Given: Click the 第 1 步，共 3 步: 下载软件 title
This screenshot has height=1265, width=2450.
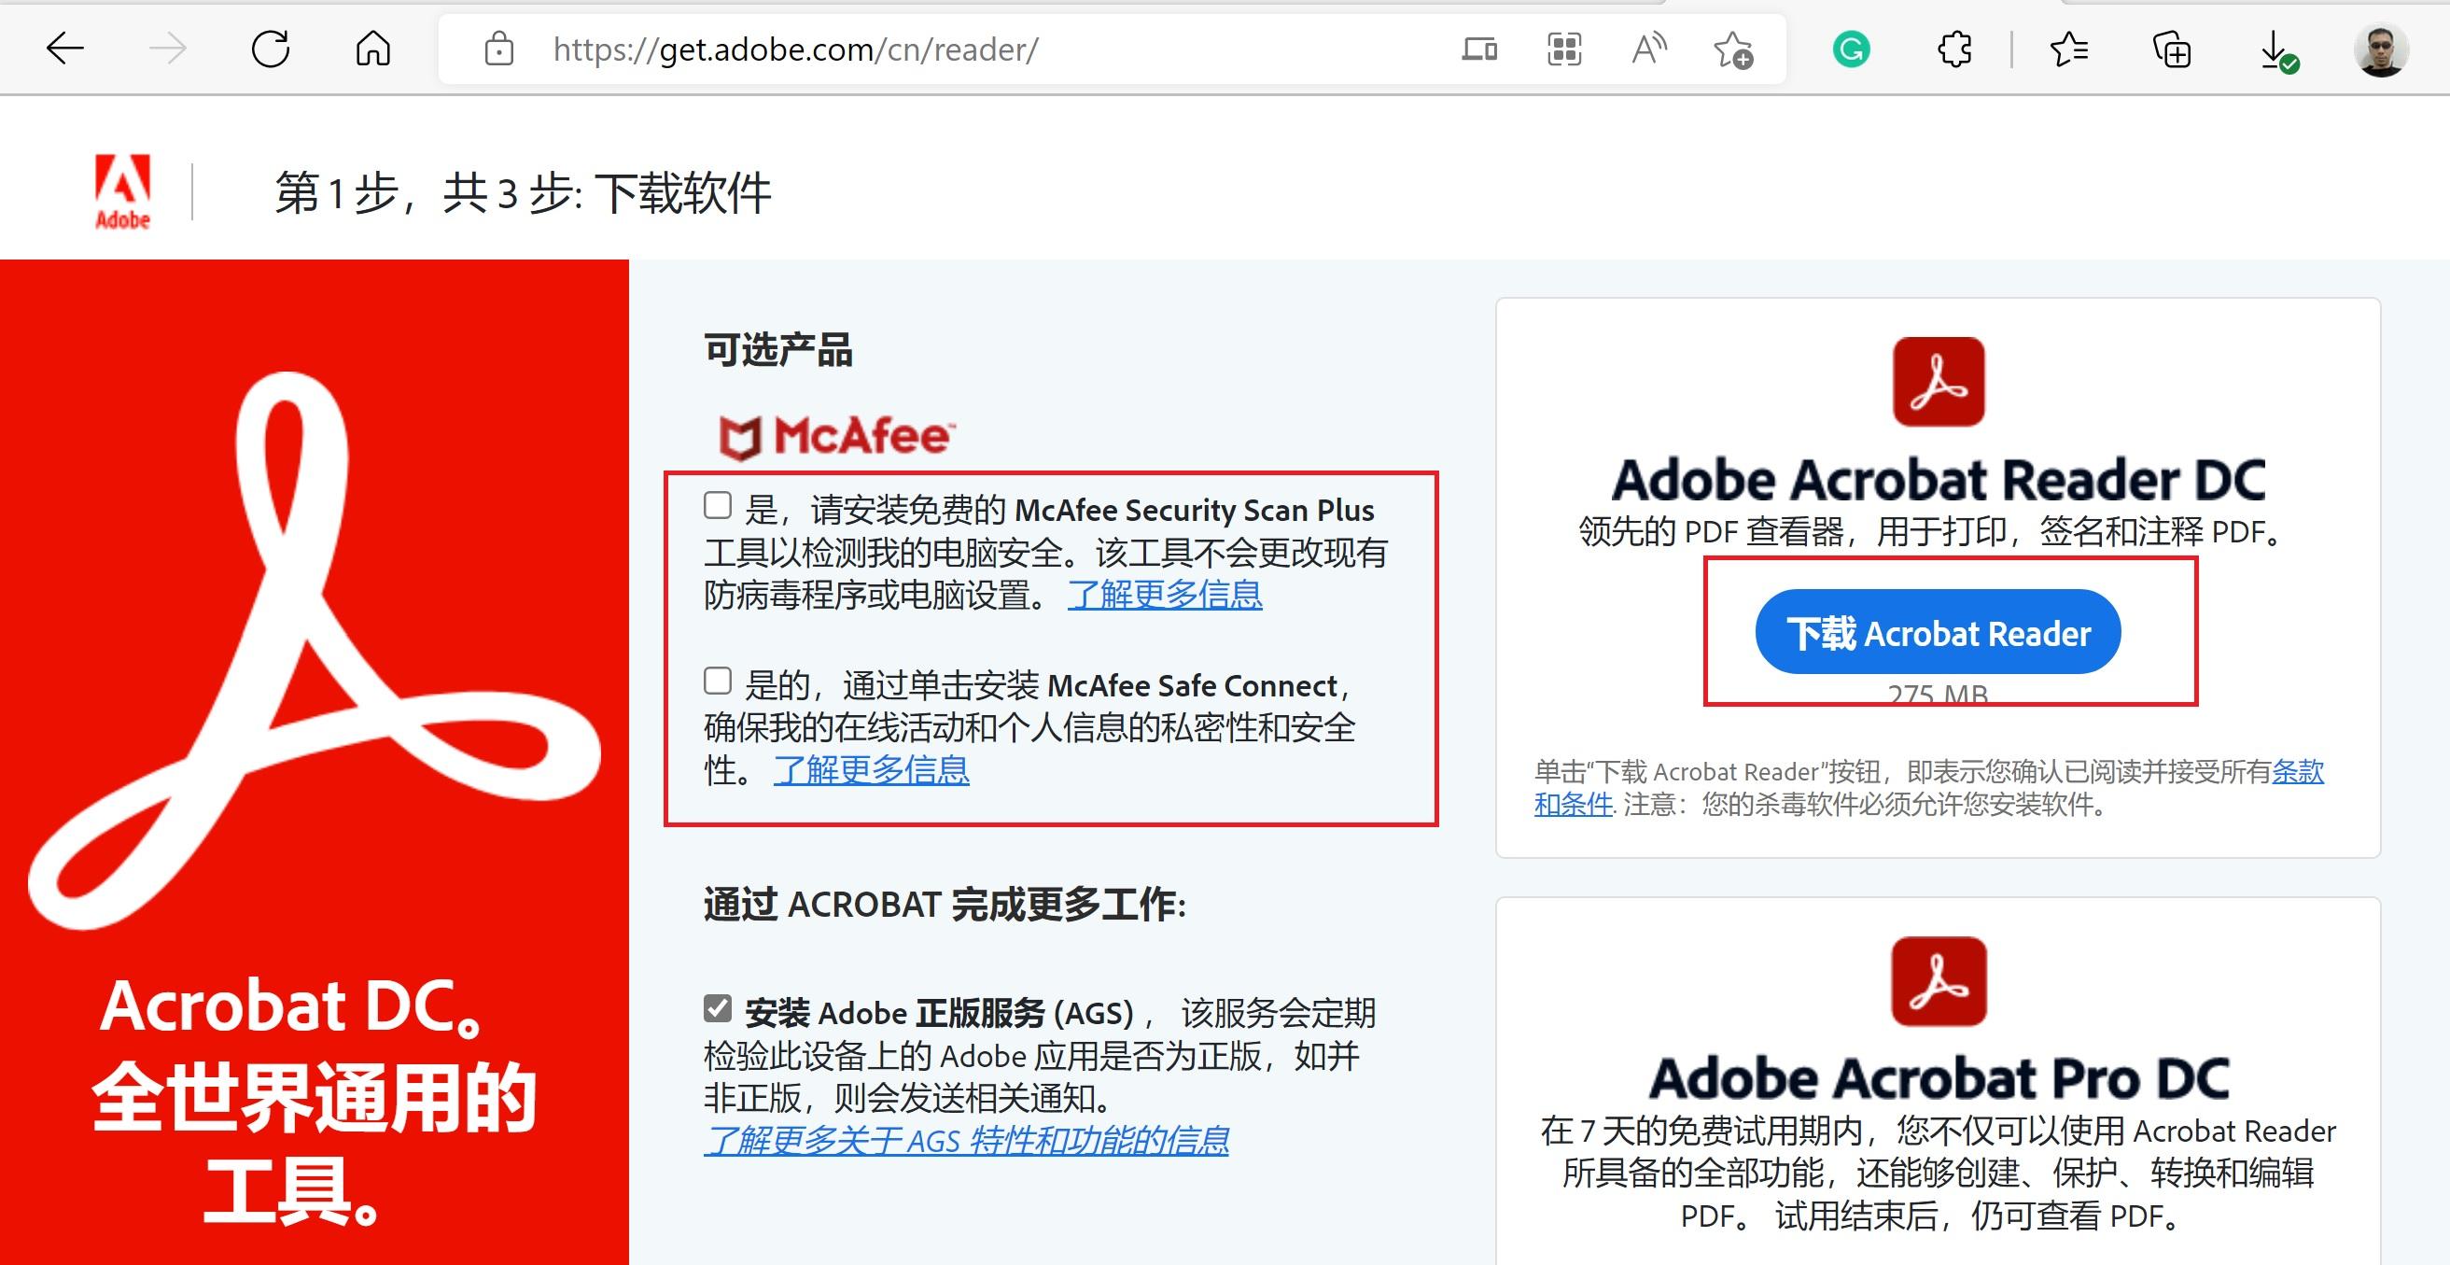Looking at the screenshot, I should click(x=523, y=193).
